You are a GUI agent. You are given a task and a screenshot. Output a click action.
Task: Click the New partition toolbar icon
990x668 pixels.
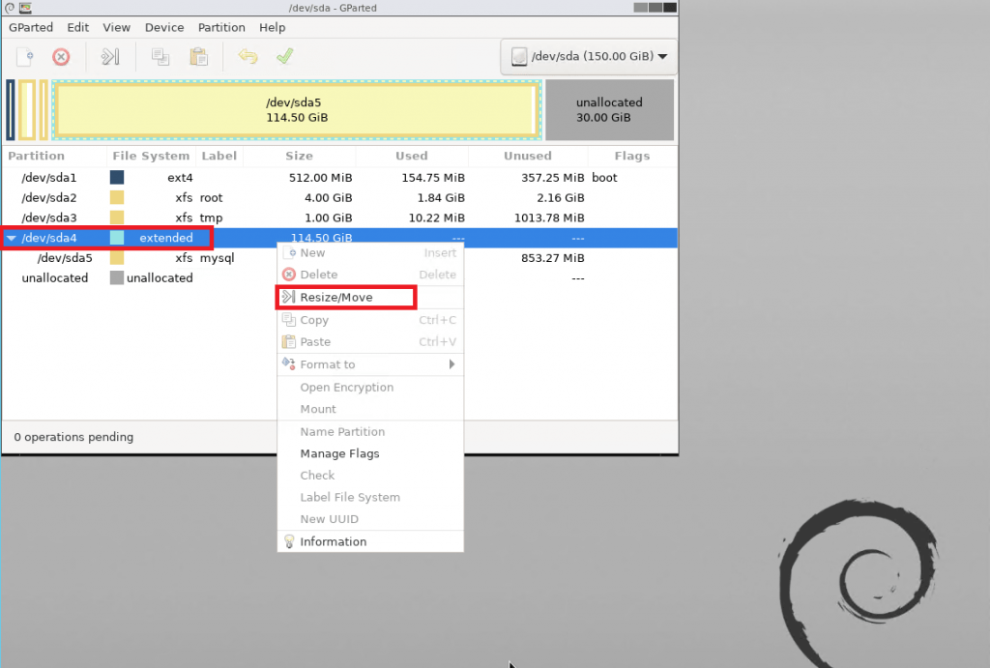pyautogui.click(x=25, y=57)
